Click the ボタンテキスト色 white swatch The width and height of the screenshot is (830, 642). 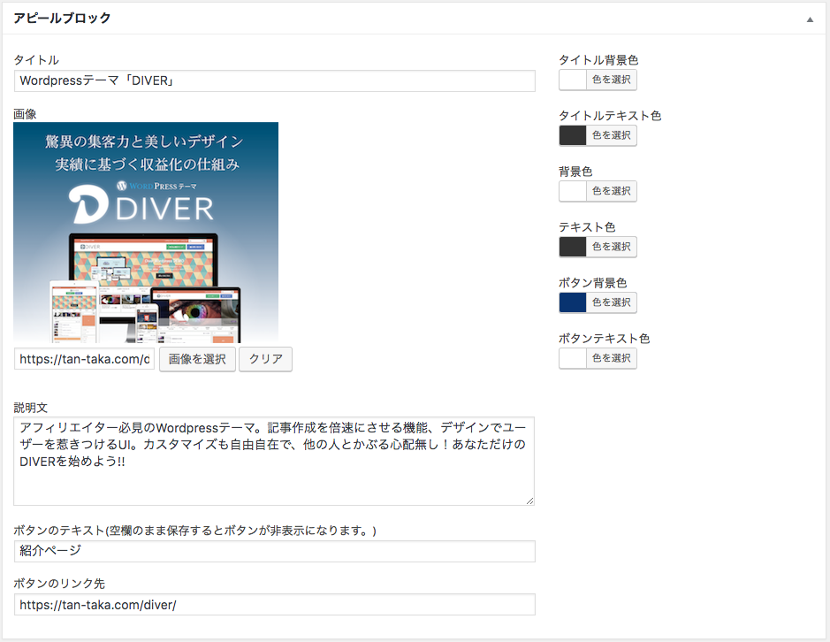(573, 358)
